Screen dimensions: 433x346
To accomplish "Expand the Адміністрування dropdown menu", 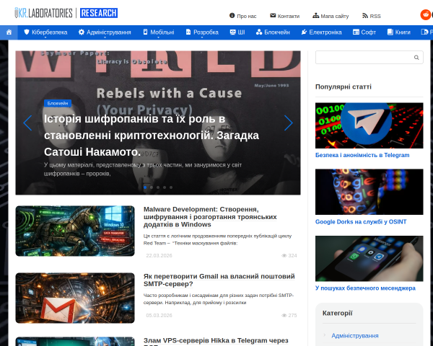I will [105, 32].
